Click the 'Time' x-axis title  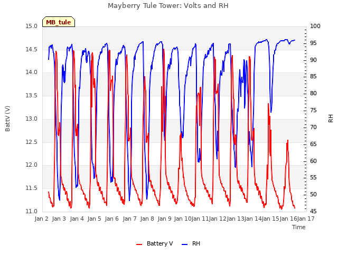point(299,227)
